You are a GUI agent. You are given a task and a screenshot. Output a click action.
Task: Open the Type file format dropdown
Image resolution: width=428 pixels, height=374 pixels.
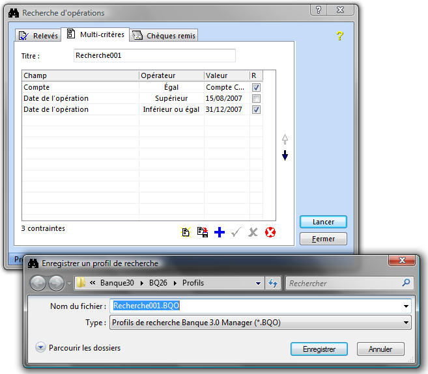click(x=407, y=322)
